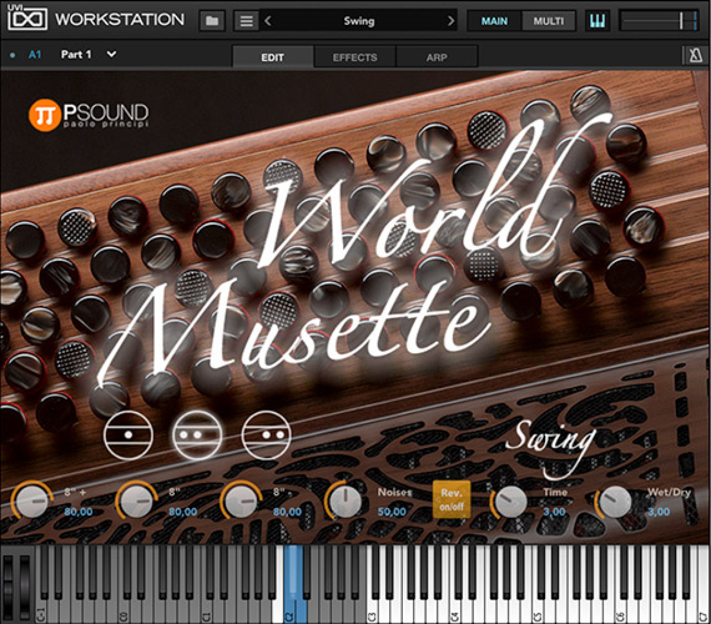Image resolution: width=711 pixels, height=624 pixels.
Task: Expand the Part 1 dropdown chevron
Action: (x=111, y=55)
